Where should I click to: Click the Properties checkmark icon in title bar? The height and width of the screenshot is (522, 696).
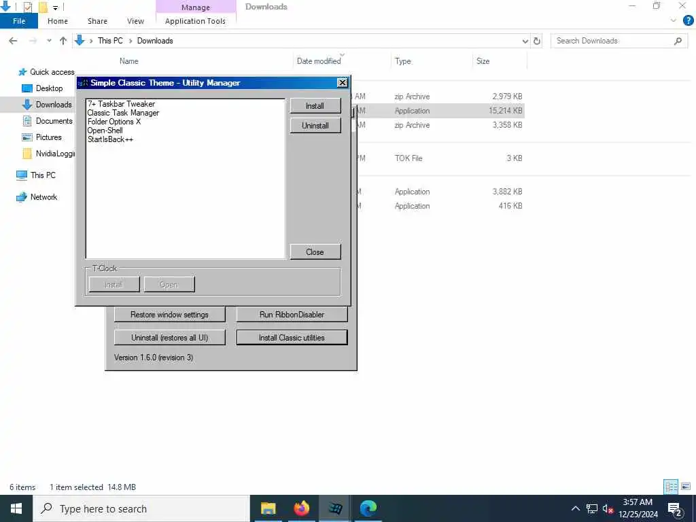point(27,7)
